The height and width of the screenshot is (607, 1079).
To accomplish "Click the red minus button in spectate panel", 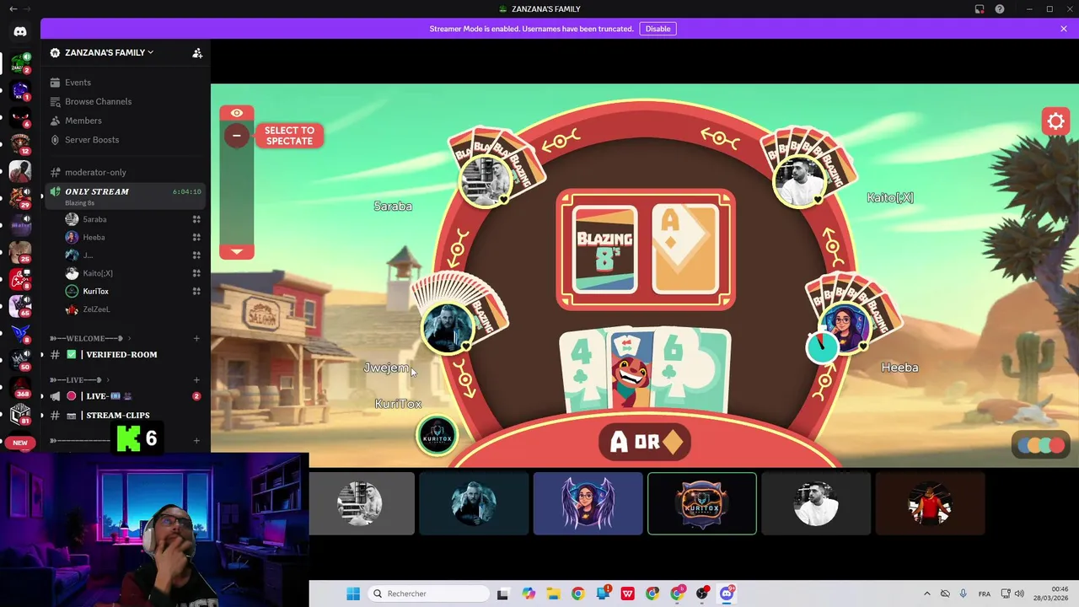I will click(237, 135).
